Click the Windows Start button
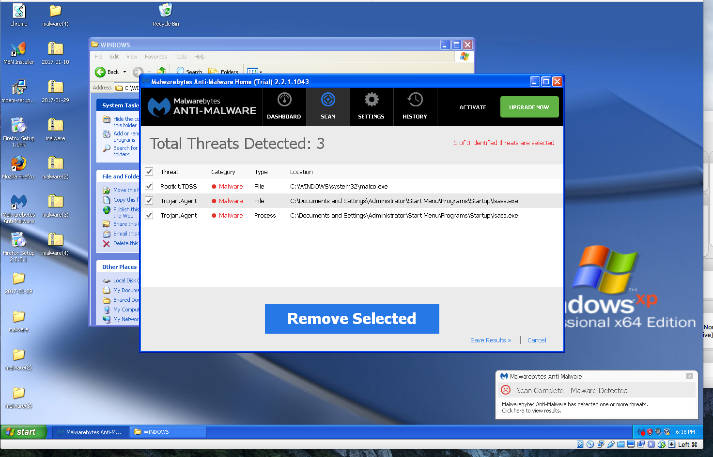The height and width of the screenshot is (457, 713). click(23, 432)
